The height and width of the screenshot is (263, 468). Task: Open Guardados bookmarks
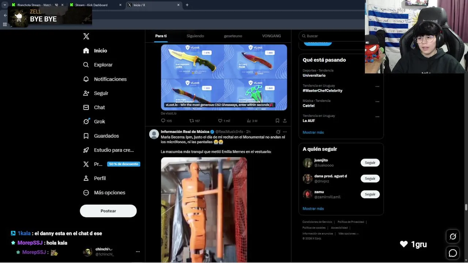pyautogui.click(x=101, y=136)
